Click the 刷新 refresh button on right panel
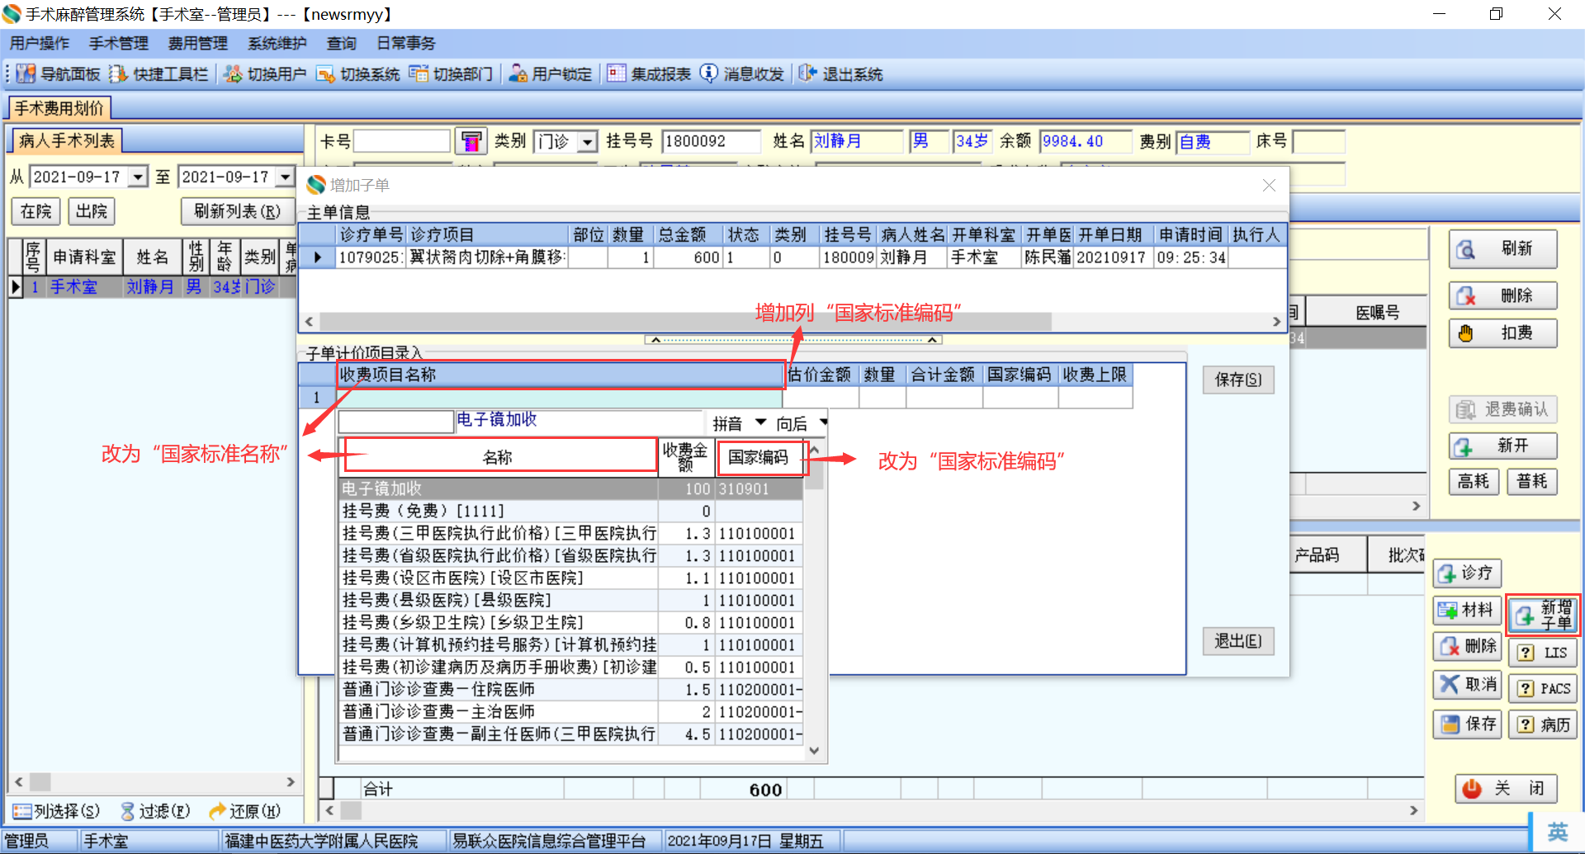 click(x=1502, y=249)
